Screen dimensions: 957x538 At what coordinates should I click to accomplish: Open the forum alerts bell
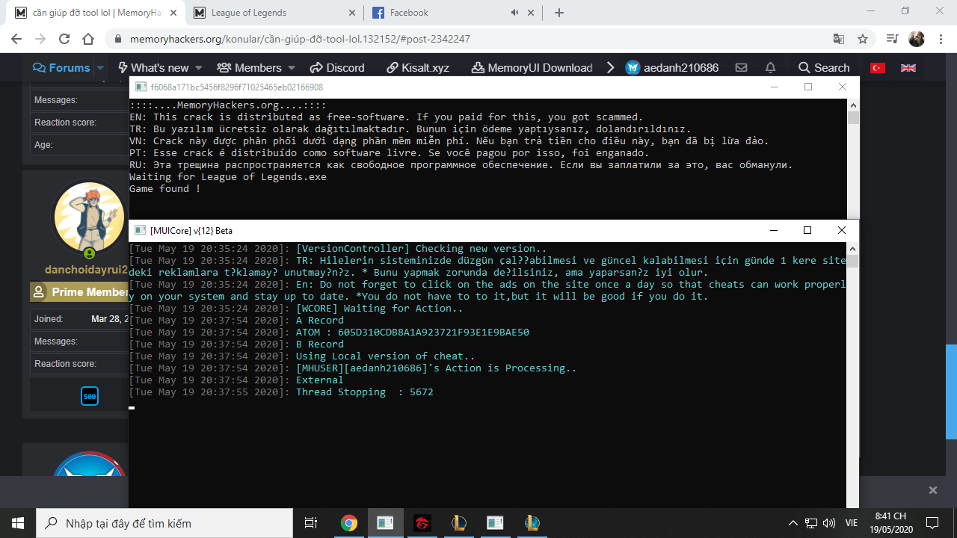point(770,68)
